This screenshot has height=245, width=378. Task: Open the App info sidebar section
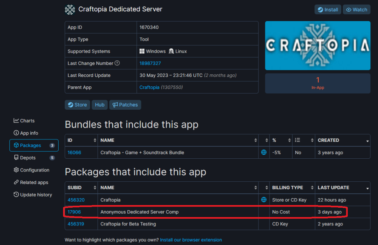[x=26, y=133]
